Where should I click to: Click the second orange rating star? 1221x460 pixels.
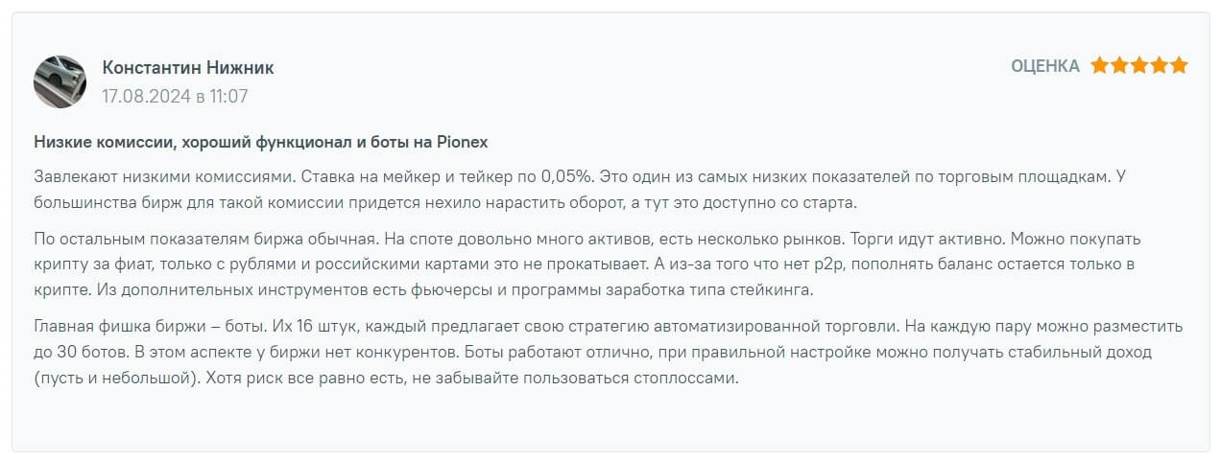[x=1119, y=66]
